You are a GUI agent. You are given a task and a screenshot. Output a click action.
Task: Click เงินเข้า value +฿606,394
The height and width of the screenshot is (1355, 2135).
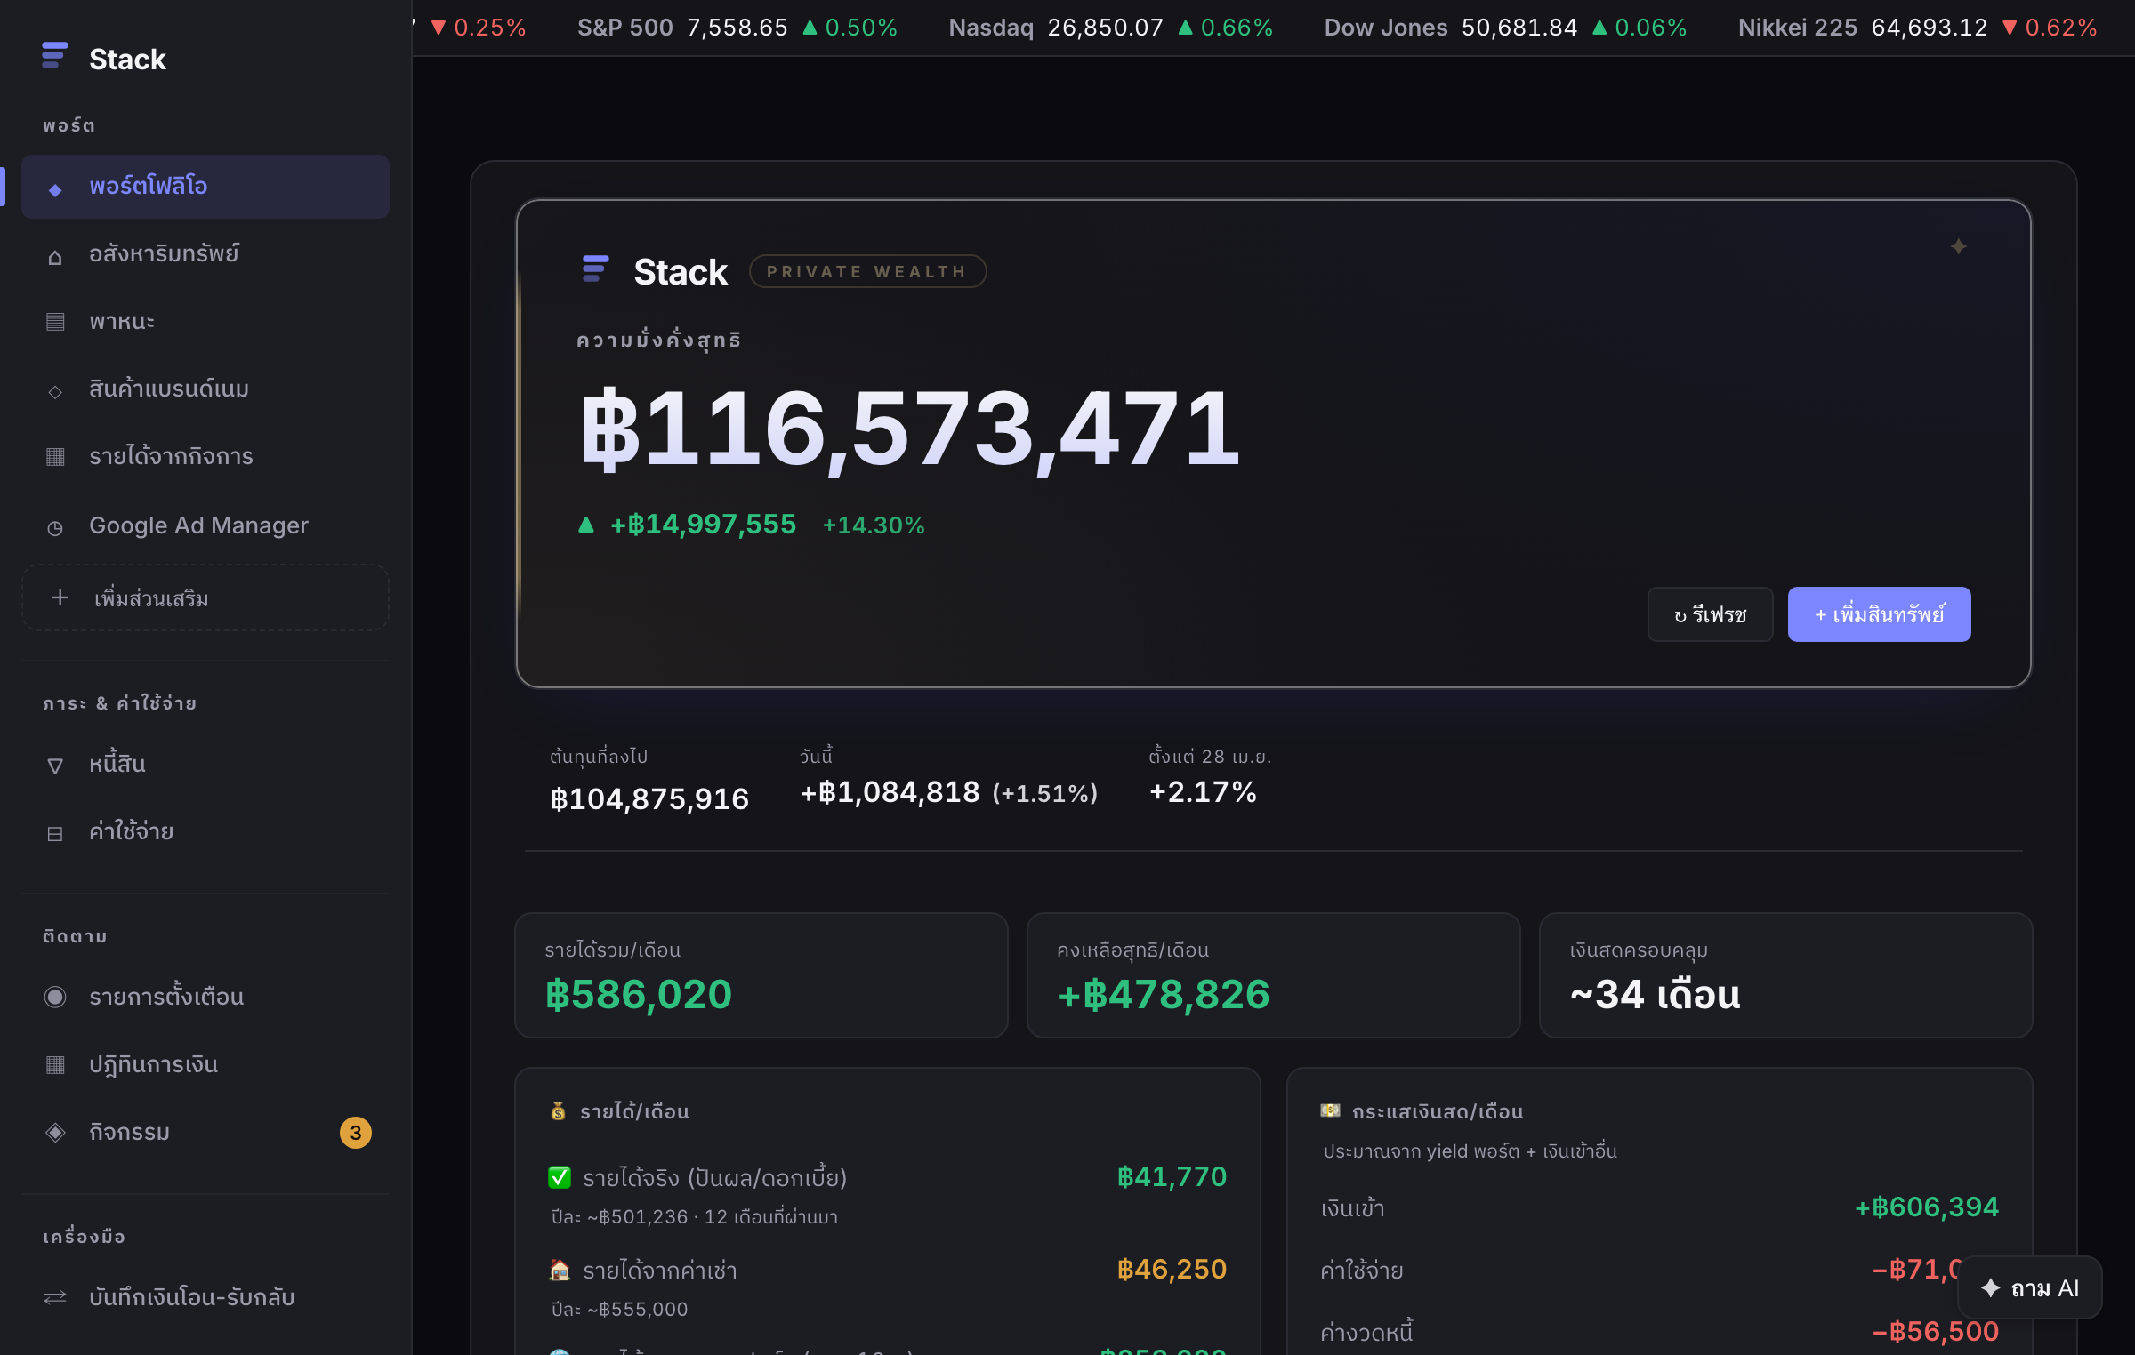(1926, 1207)
